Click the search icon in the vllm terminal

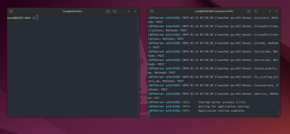click(249, 12)
